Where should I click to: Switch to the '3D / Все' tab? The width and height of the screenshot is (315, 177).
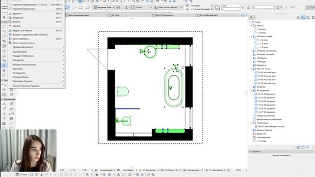click(114, 15)
